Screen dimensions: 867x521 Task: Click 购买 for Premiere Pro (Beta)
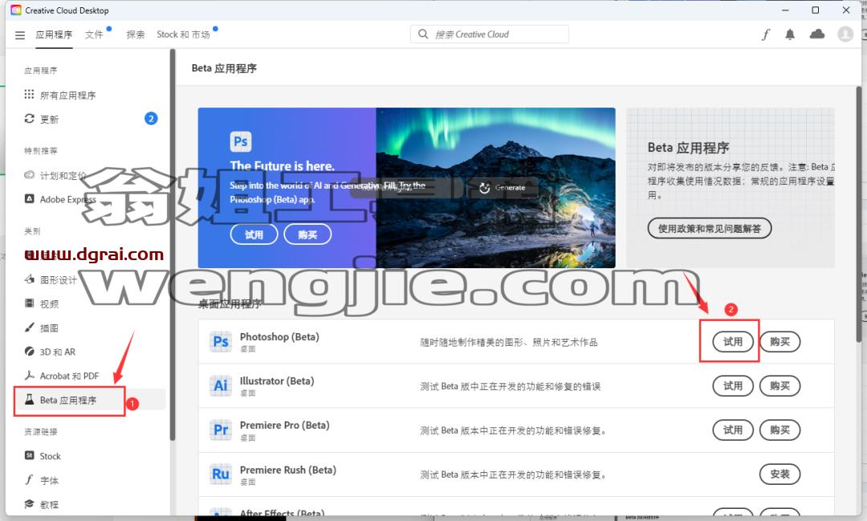[779, 430]
